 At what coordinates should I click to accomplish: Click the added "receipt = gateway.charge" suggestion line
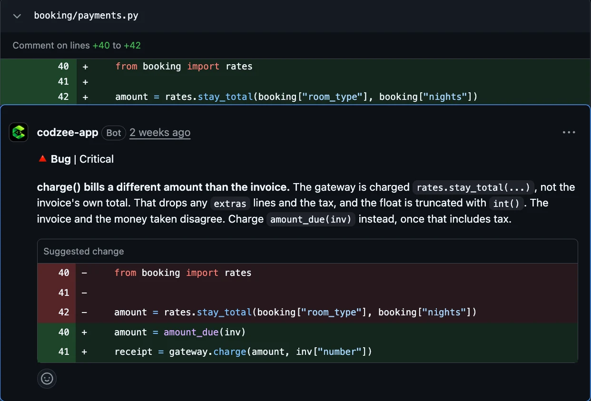coord(307,352)
